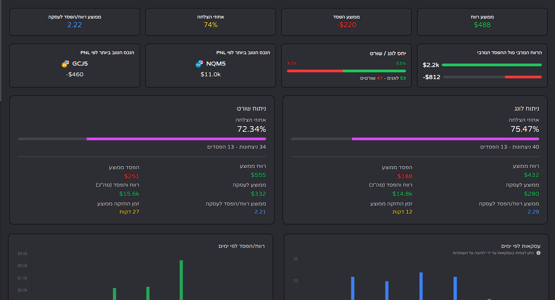Click the 2.29 long profit/loss ratio
Screen dimensions: 555x300
(x=533, y=212)
